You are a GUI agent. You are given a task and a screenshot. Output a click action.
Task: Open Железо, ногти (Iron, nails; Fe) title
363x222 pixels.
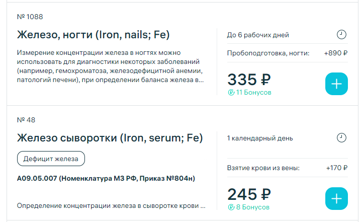pos(94,35)
